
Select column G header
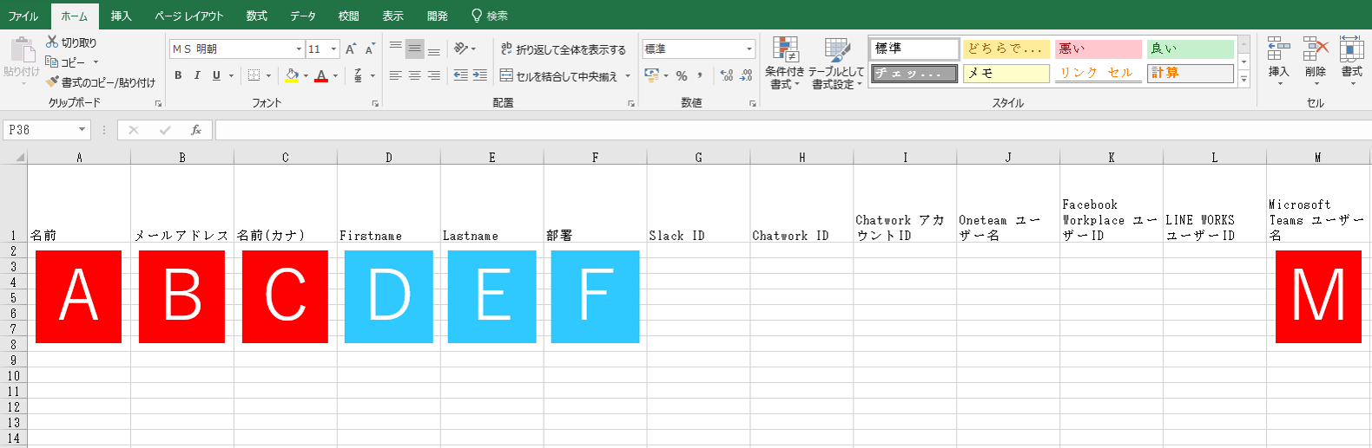698,157
